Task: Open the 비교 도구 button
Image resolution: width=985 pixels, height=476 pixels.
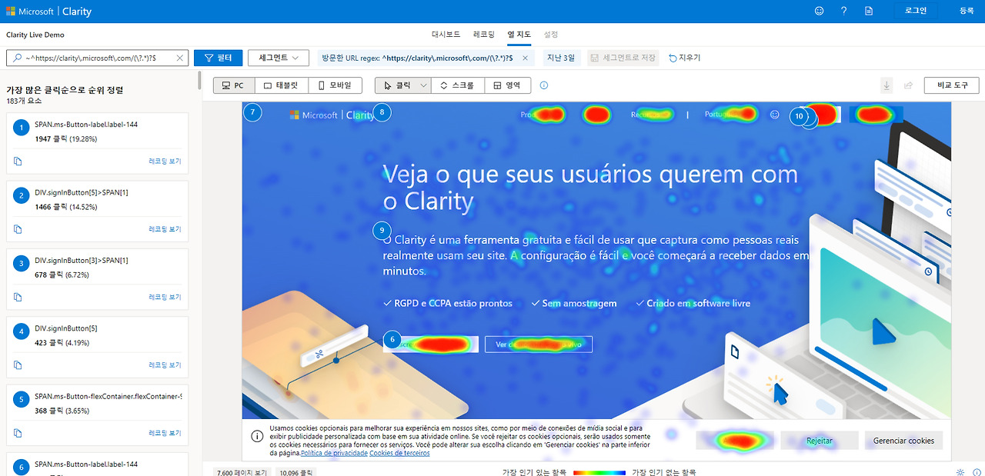Action: point(952,85)
